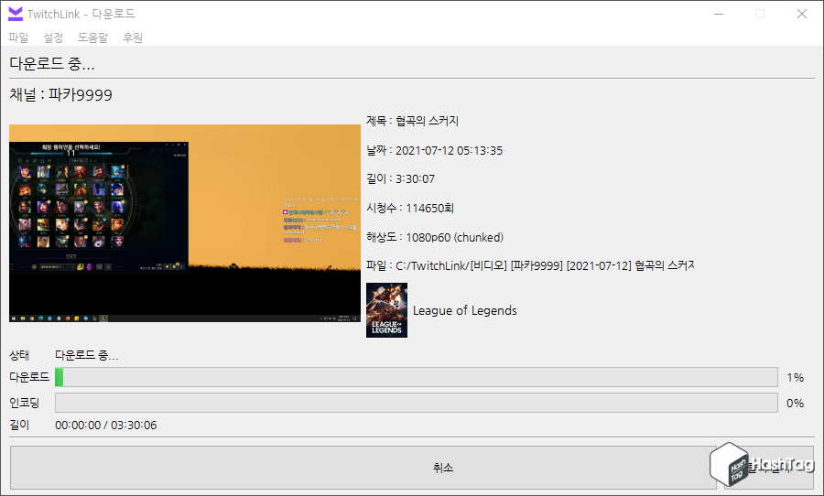The width and height of the screenshot is (824, 496).
Task: Click the TwitchLink app logo icon
Action: 16,14
